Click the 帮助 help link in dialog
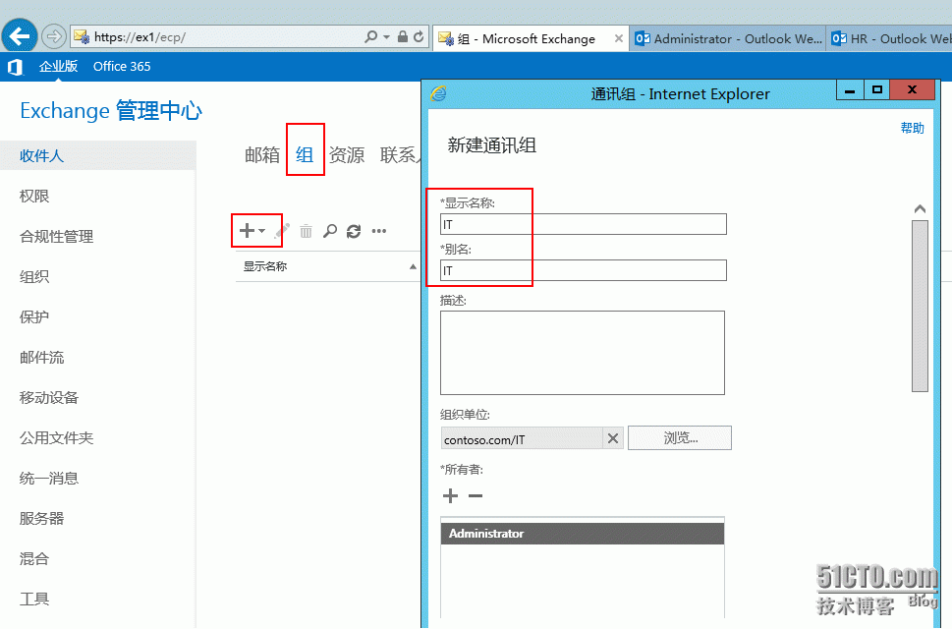 click(x=912, y=128)
